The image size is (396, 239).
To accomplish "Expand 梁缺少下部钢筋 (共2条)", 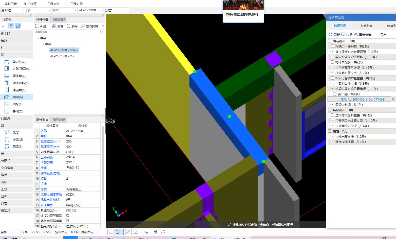I will [x=332, y=46].
